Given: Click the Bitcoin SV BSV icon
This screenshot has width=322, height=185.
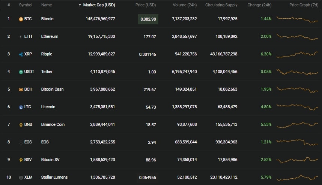Looking at the screenshot, I should tap(21, 160).
